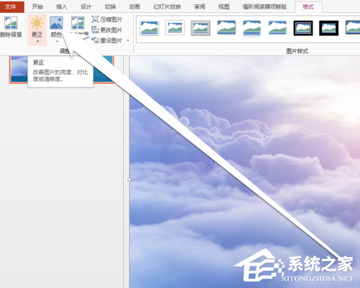Open the 文件 file tab
The image size is (360, 288).
pyautogui.click(x=11, y=6)
